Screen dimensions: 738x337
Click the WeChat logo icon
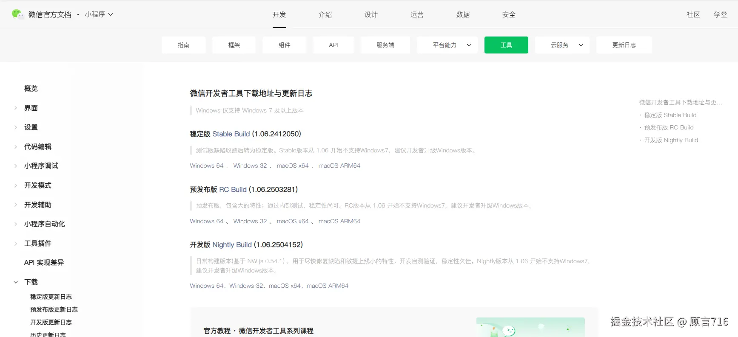17,14
